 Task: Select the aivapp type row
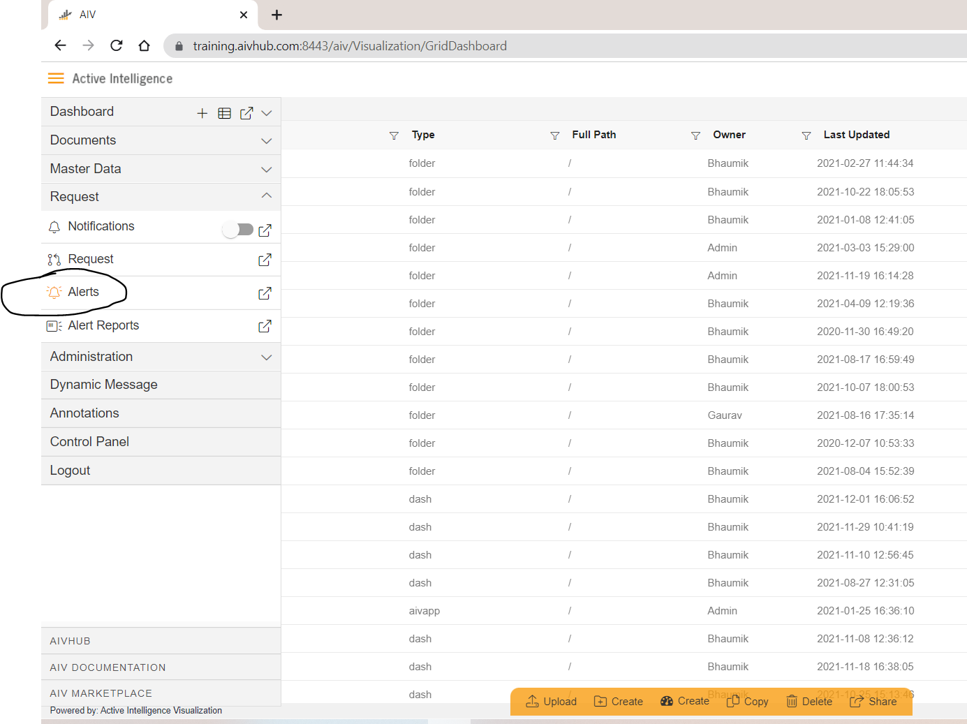coord(624,611)
